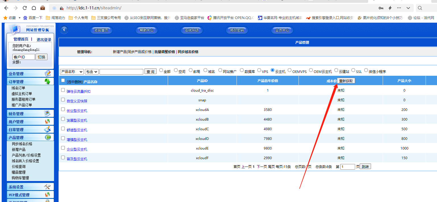Image resolution: width=437 pixels, height=202 pixels.
Task: Click the browser search magnifier icon
Action: click(420, 8)
